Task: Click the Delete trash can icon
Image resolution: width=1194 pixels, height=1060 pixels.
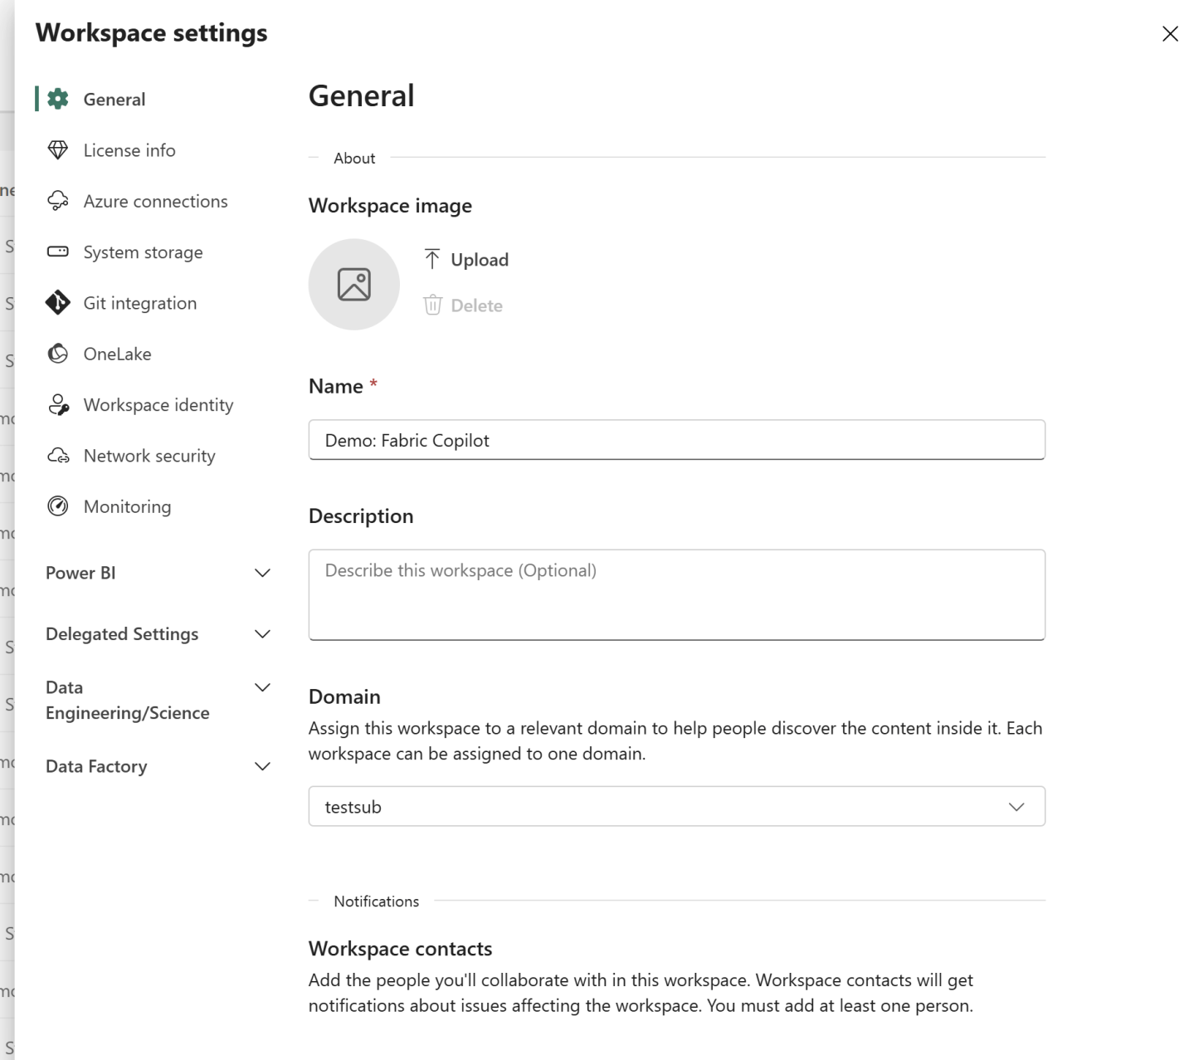Action: (x=432, y=305)
